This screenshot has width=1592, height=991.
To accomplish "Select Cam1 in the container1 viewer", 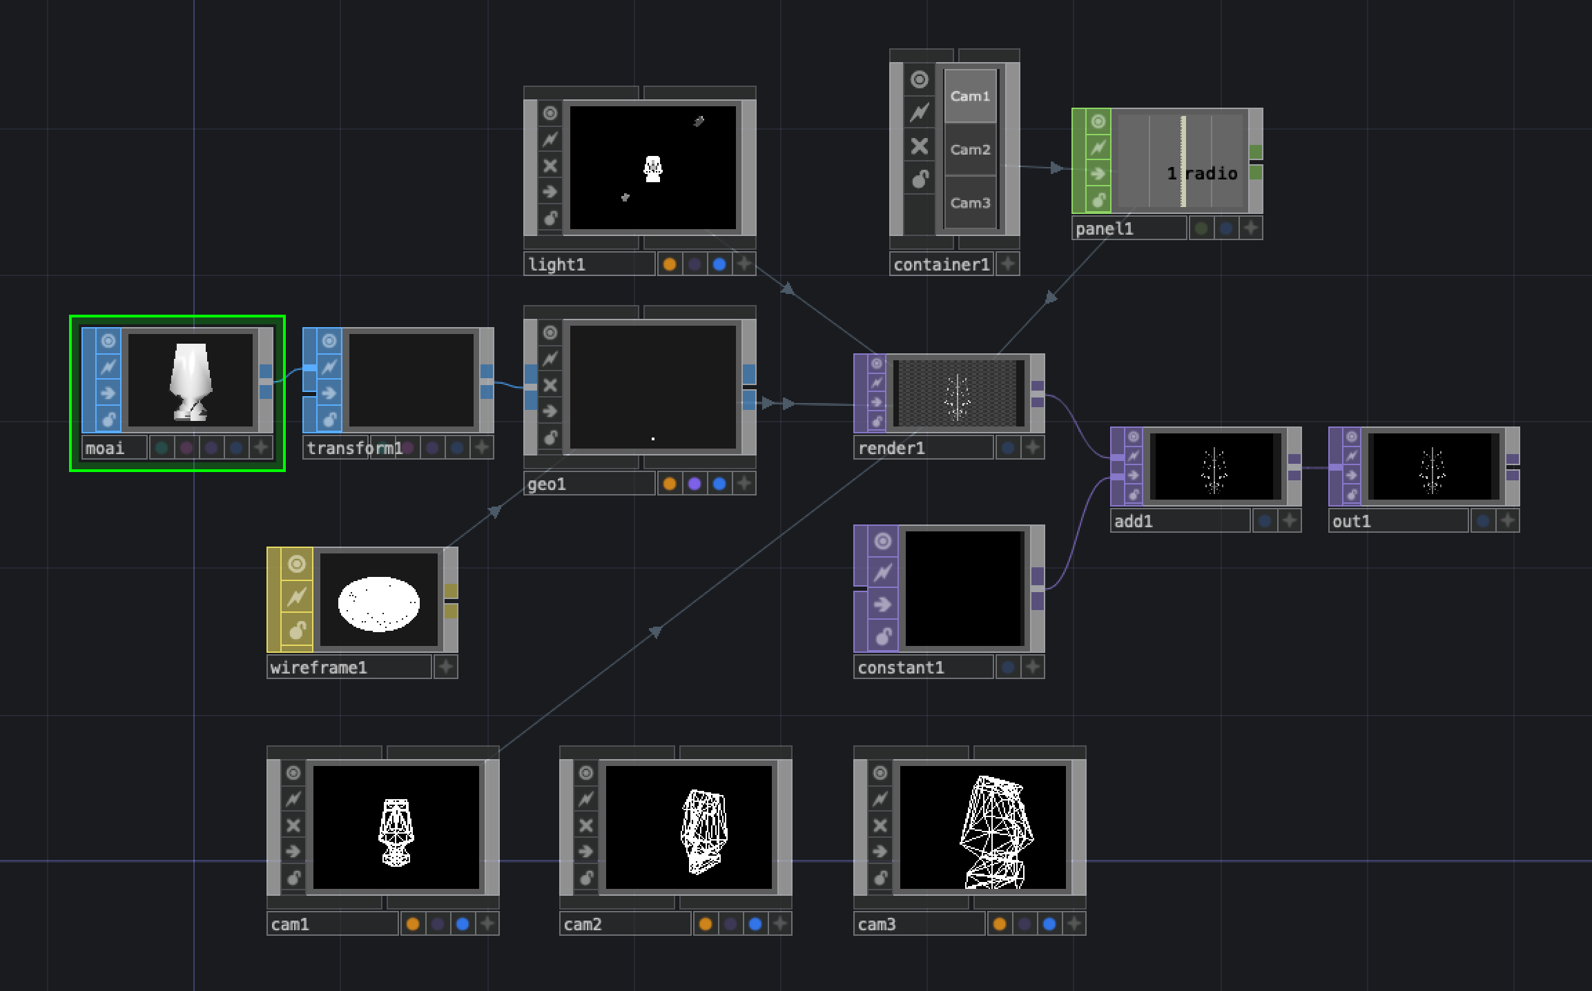I will click(970, 97).
